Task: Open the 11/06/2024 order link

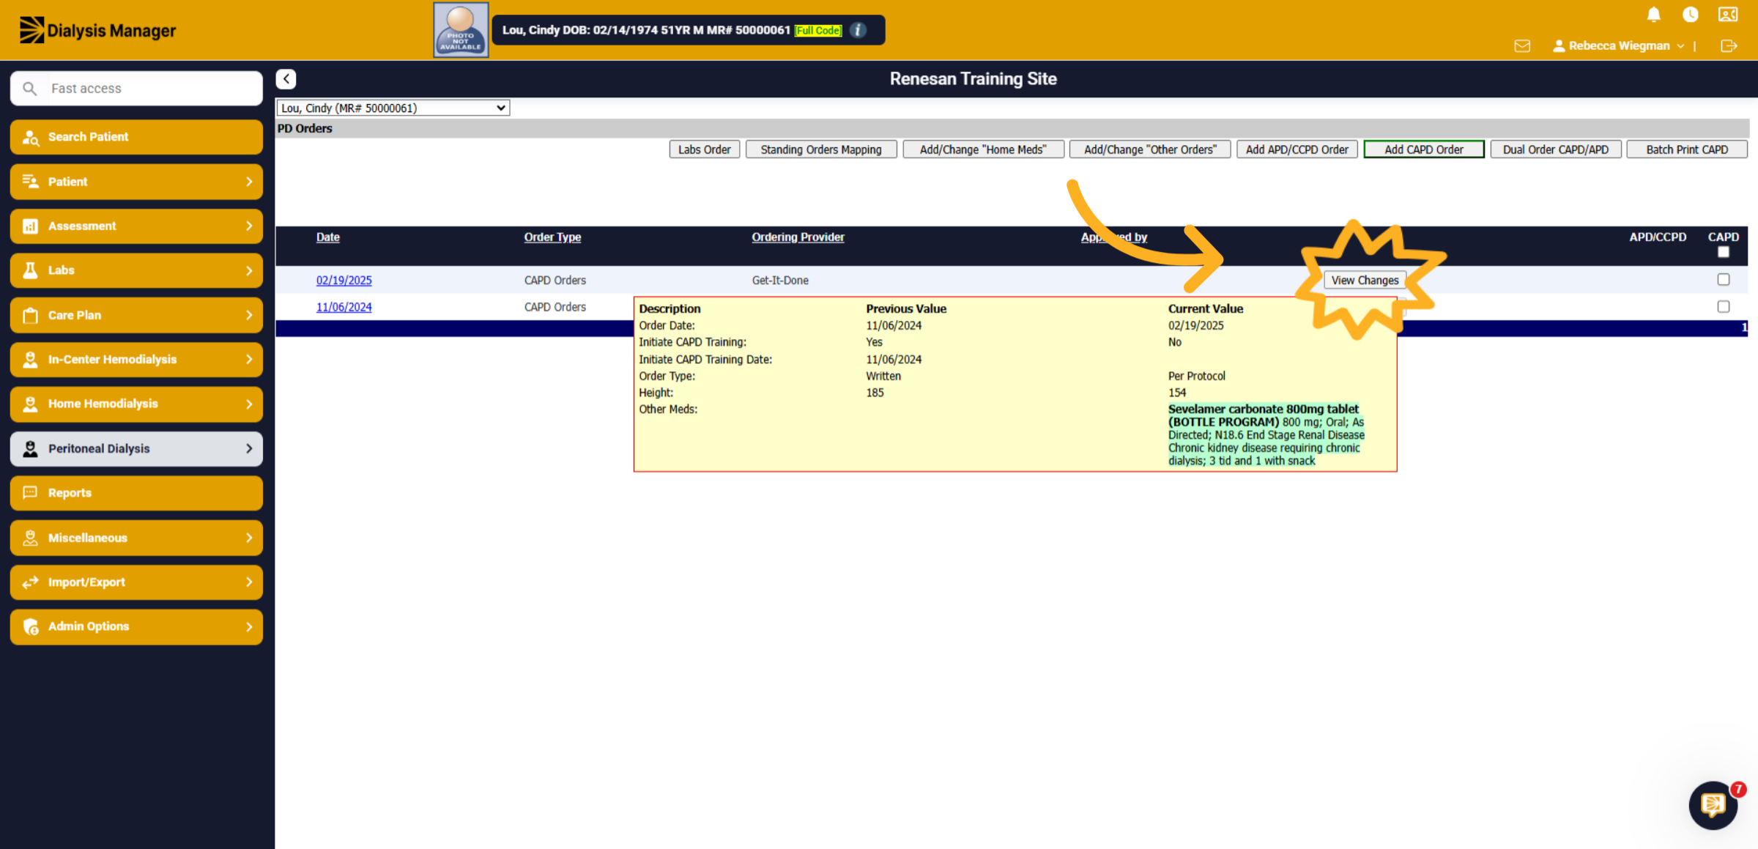Action: click(344, 308)
